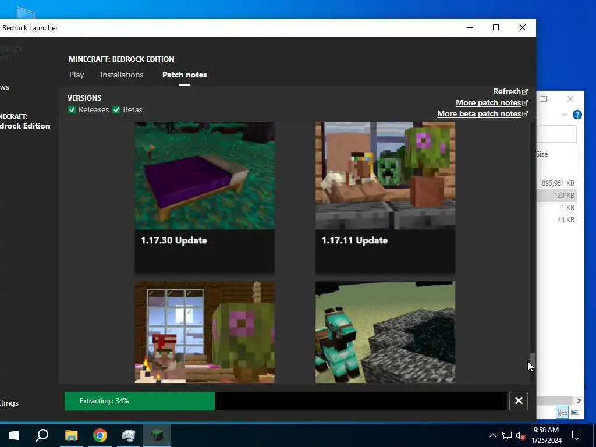Maximize the background window
The image size is (596, 447).
[544, 99]
